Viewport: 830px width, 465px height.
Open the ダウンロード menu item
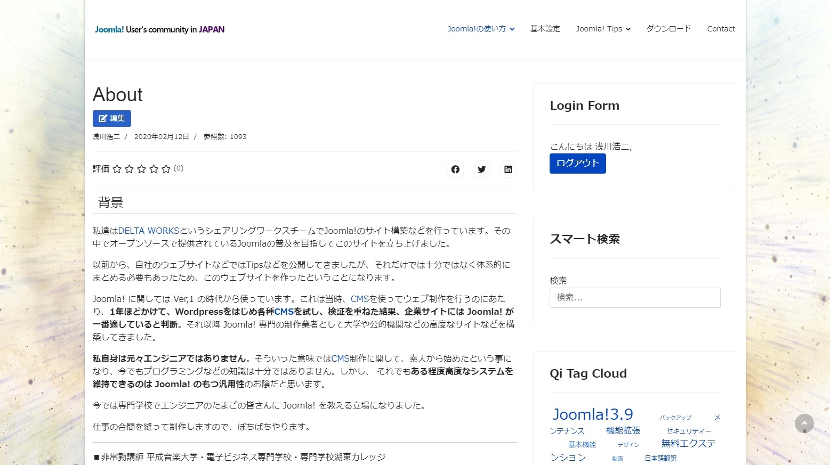click(667, 29)
